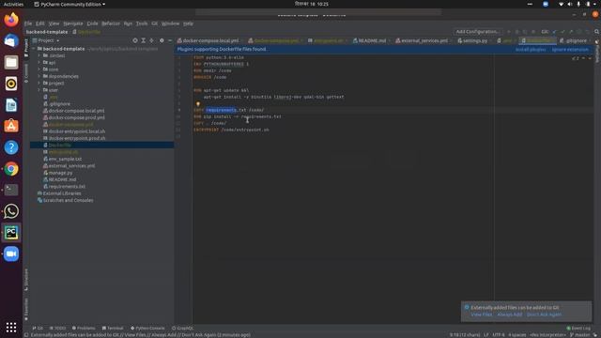Open the Problems tool window
This screenshot has width=601, height=338.
pyautogui.click(x=84, y=328)
